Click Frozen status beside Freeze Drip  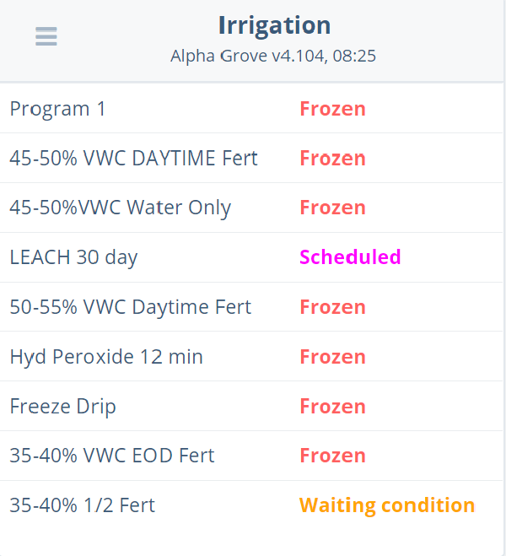332,407
